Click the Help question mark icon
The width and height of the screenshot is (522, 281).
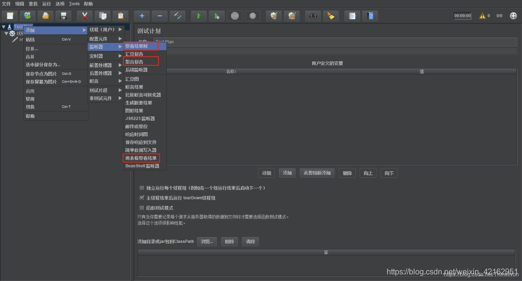pyautogui.click(x=370, y=15)
